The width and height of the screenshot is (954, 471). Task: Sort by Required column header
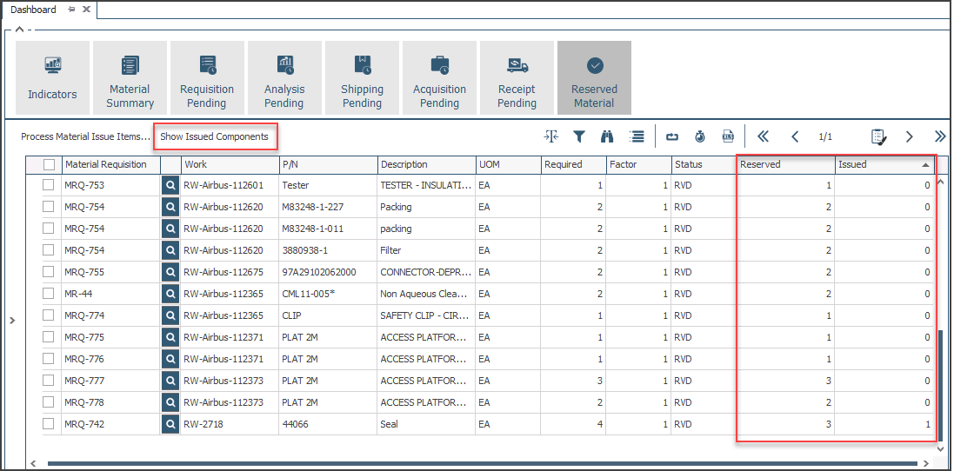[x=574, y=164]
